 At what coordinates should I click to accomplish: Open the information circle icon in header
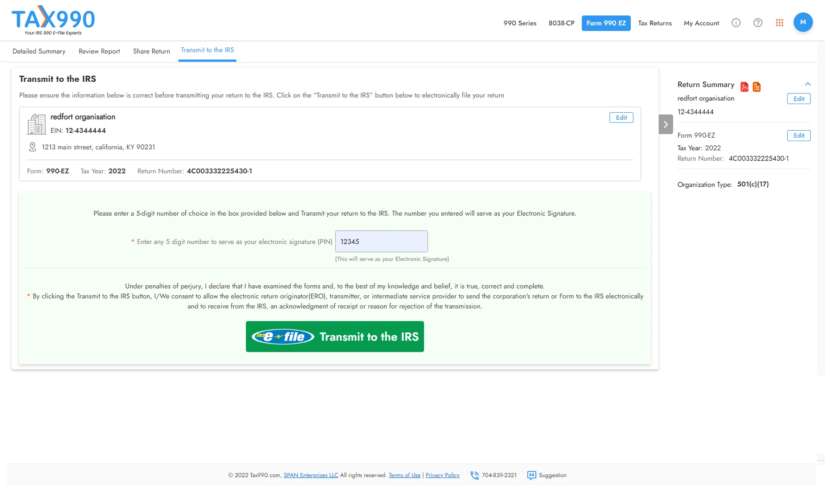coord(736,23)
